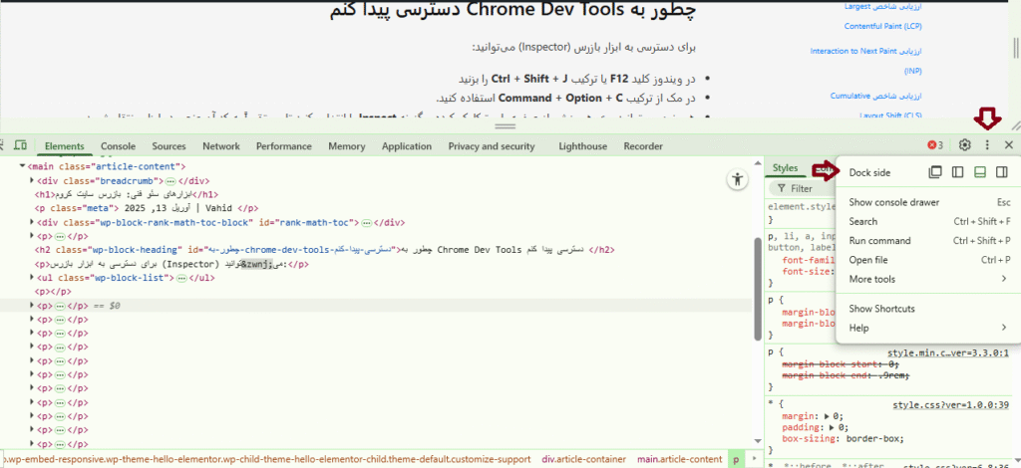
Task: Click the struck-through margin-block-end: .9rem declaration
Action: [846, 375]
